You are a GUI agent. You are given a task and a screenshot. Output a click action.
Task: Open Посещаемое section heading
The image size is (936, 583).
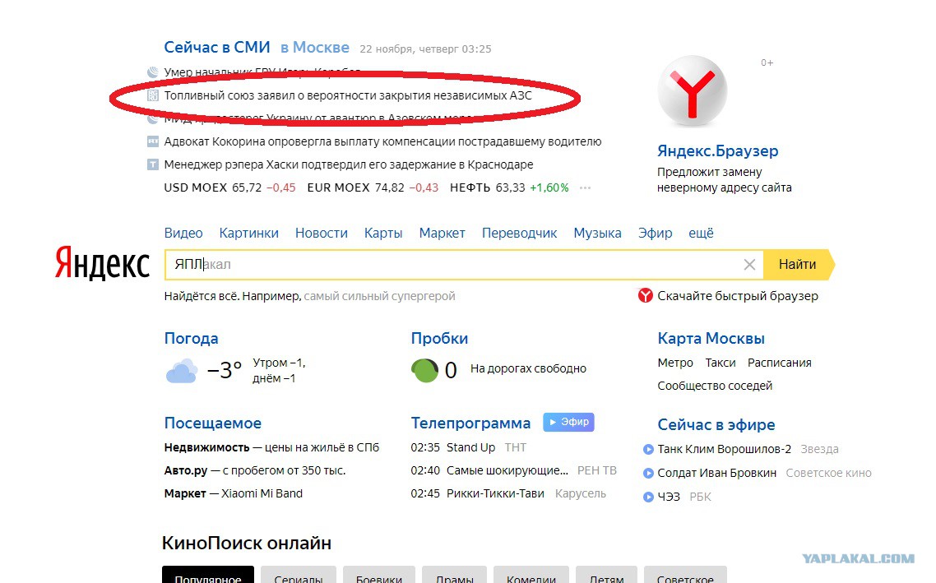(212, 423)
